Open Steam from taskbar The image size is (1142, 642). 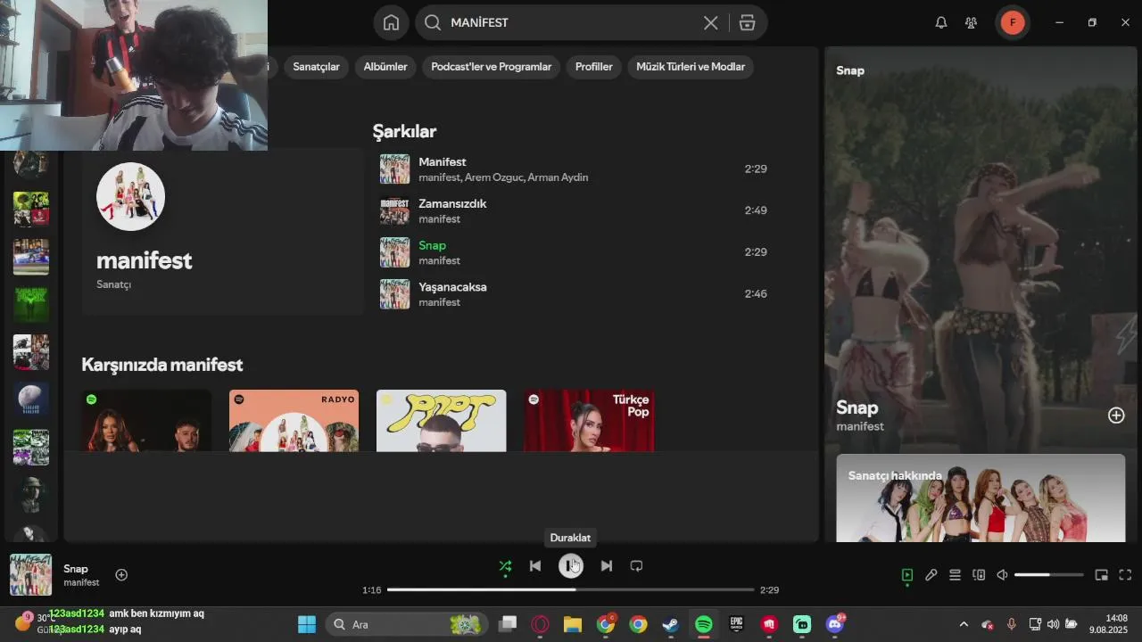[x=671, y=624]
